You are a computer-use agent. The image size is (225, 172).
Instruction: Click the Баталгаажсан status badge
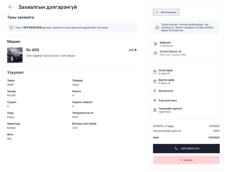point(166,12)
